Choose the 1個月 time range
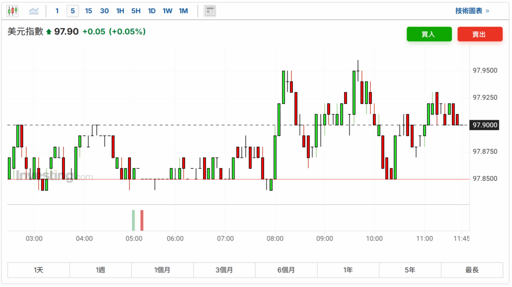Screen dimensions: 512x287 pos(162,270)
